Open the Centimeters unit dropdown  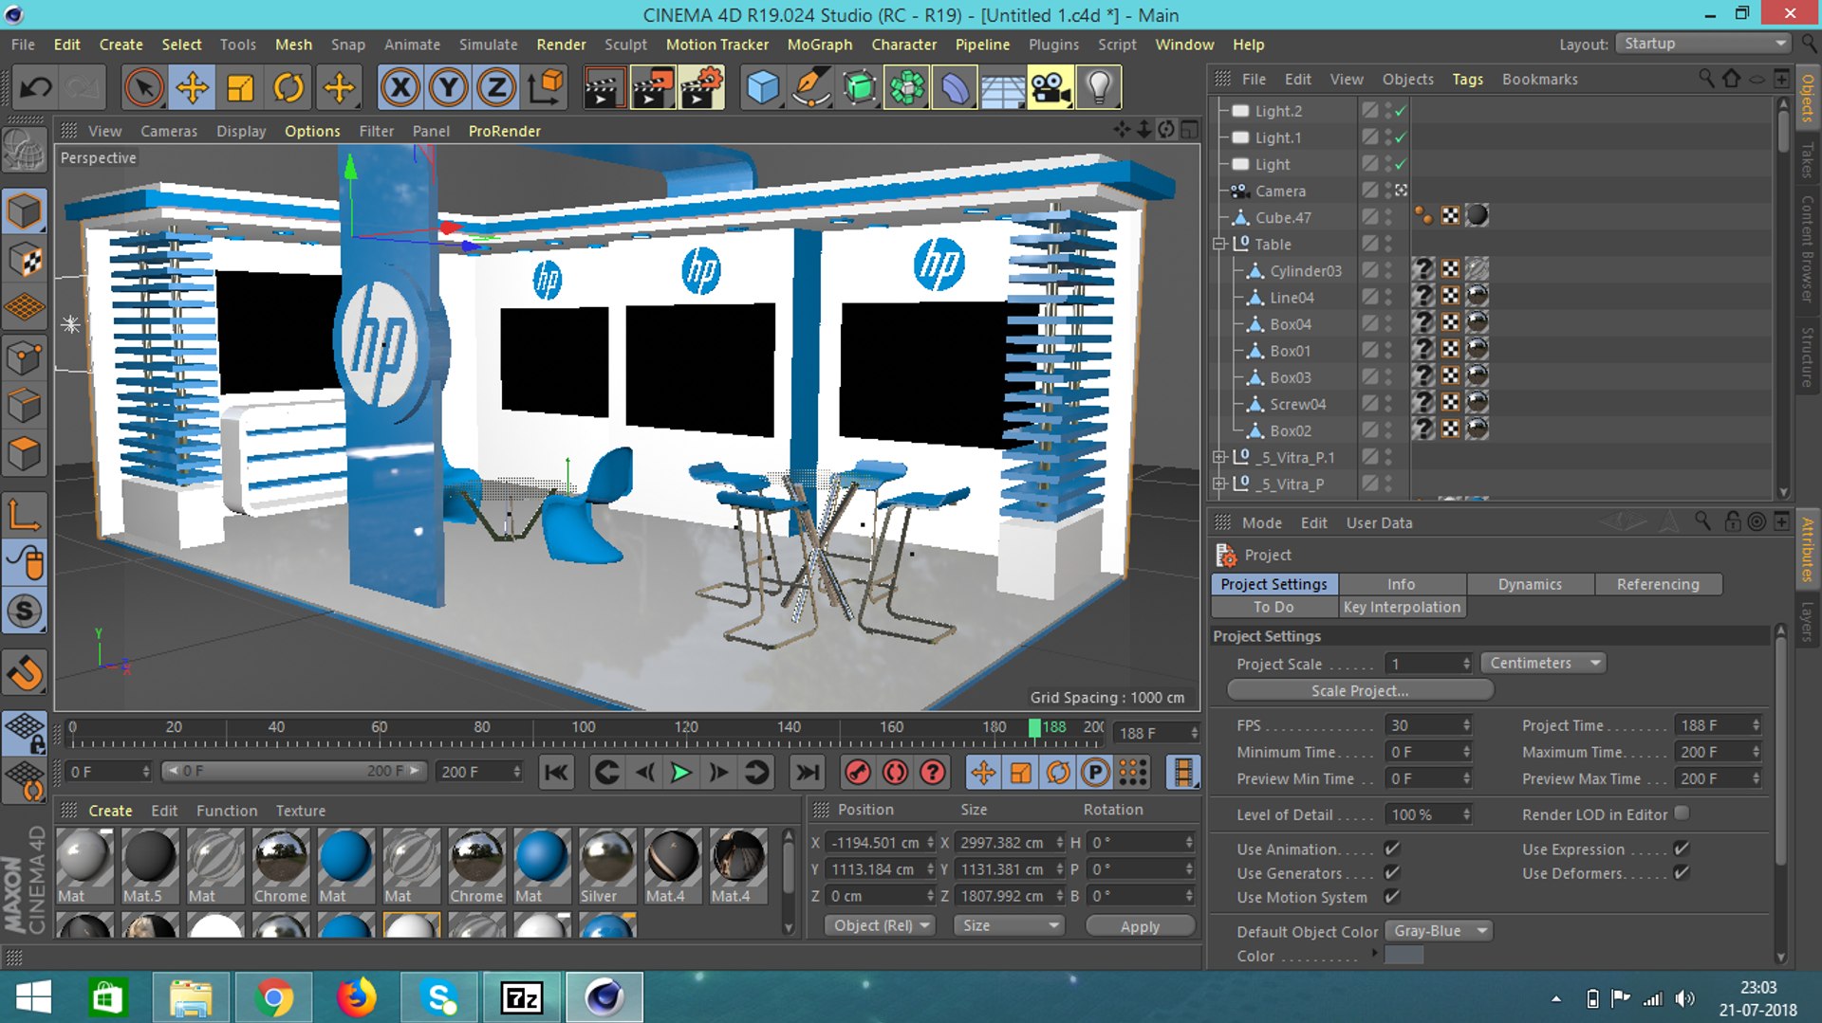[1544, 663]
